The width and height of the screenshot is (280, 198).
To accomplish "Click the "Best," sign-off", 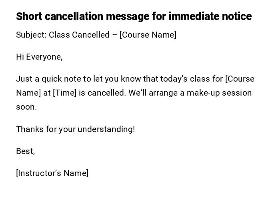I will 25,151.
